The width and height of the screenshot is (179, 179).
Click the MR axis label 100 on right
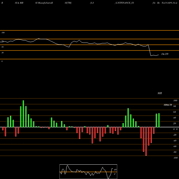pyautogui.click(x=175, y=101)
